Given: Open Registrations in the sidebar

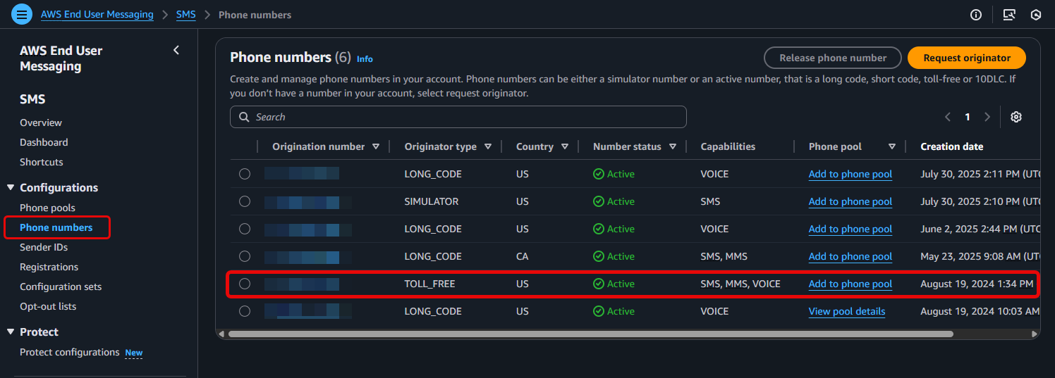Looking at the screenshot, I should coord(49,267).
